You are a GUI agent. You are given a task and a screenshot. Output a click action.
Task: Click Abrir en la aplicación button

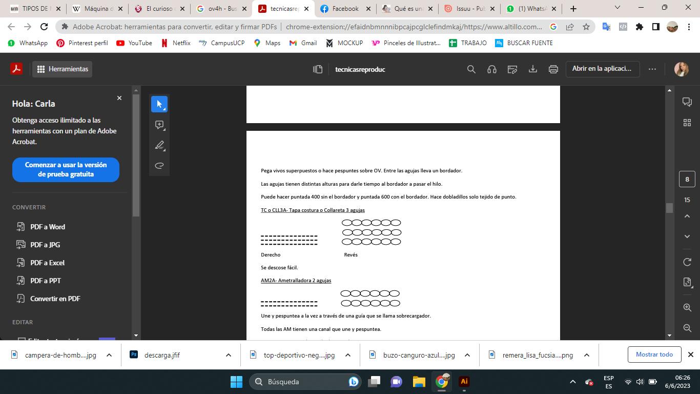[602, 69]
